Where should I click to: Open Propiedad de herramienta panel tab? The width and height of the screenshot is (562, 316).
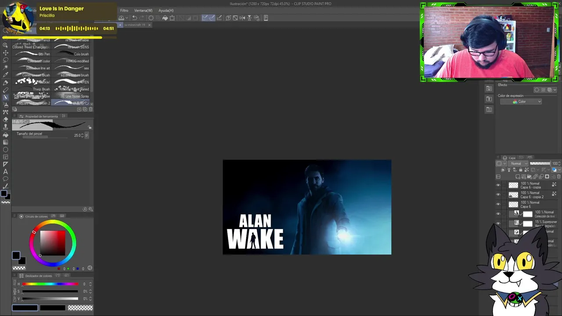click(40, 116)
